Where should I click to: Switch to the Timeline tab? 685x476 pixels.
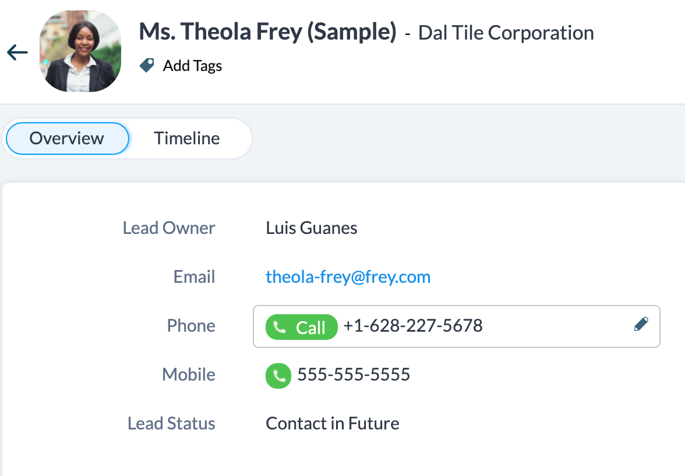coord(187,138)
